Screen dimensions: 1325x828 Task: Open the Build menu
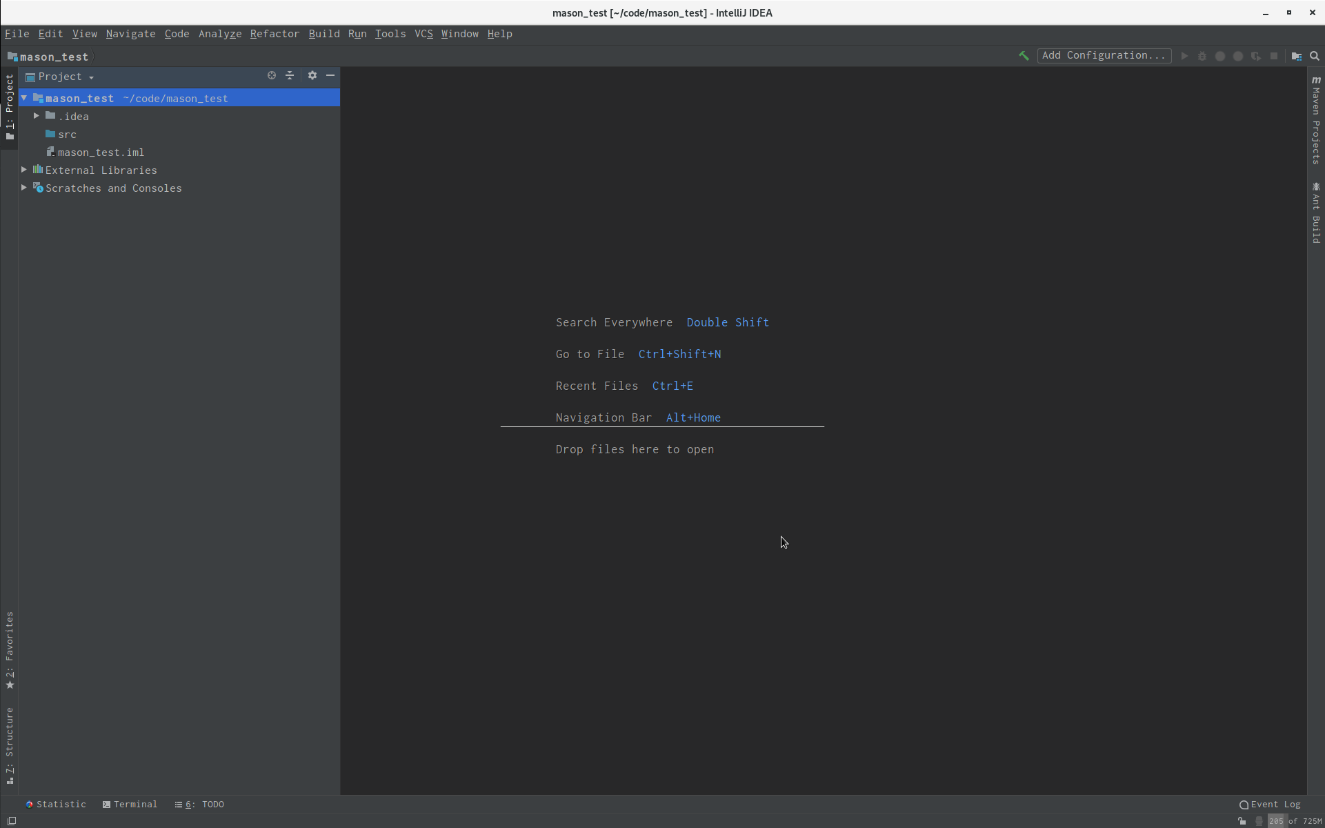click(324, 34)
